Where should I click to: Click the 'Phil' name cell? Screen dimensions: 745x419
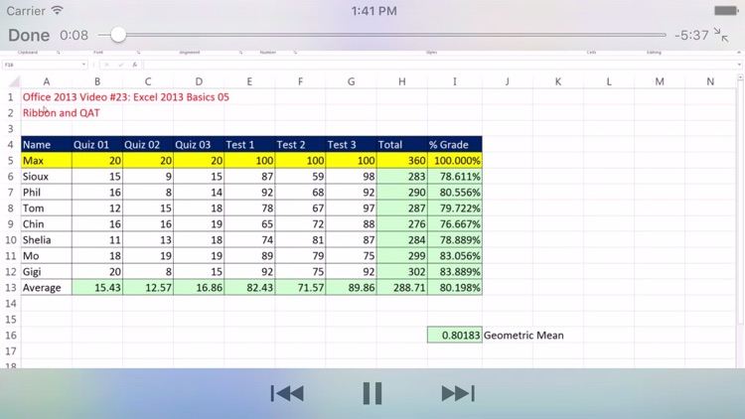[46, 193]
